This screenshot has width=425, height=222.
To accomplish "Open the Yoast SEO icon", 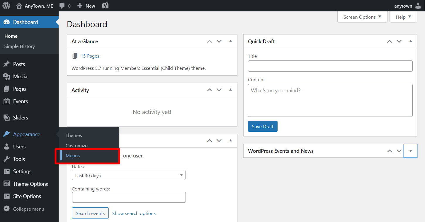I will coord(105,6).
